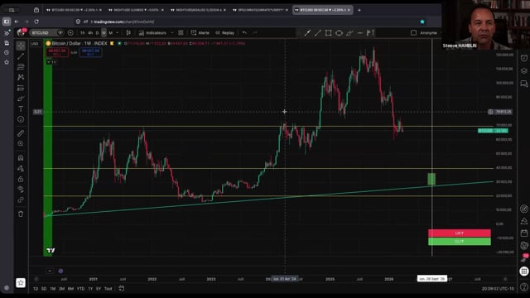
Task: Open the go to date calendar icon
Action: 122,288
